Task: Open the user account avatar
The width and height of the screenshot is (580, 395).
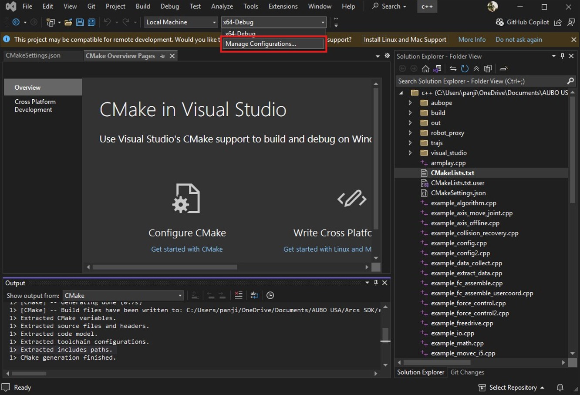Action: 492,7
